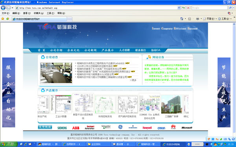The height and width of the screenshot is (147, 236).
Task: Click the green building product thumbnail
Action: (171, 104)
